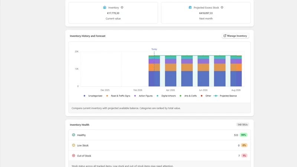
Task: Click the 0% low stock badge
Action: pyautogui.click(x=244, y=145)
